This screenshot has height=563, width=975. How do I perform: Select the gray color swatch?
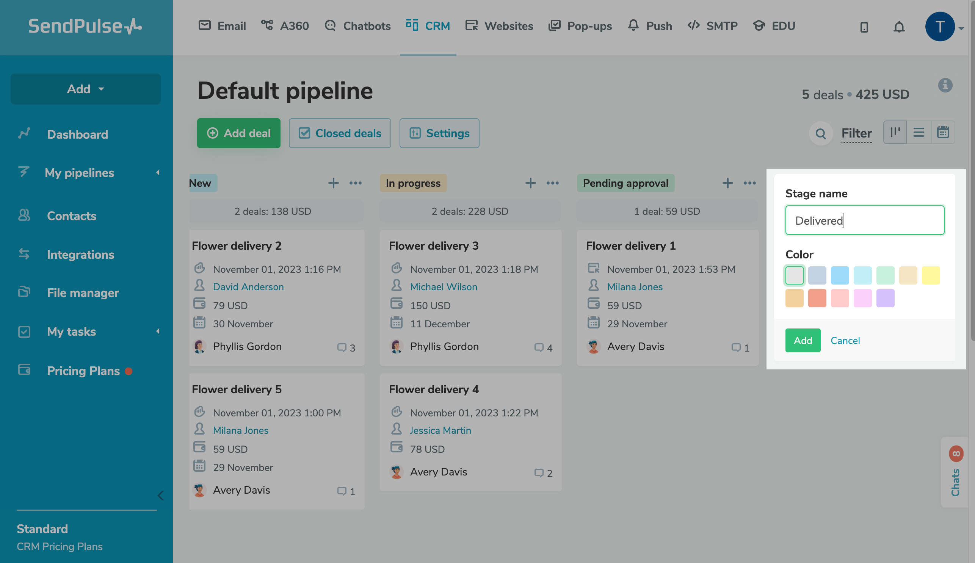(x=794, y=275)
